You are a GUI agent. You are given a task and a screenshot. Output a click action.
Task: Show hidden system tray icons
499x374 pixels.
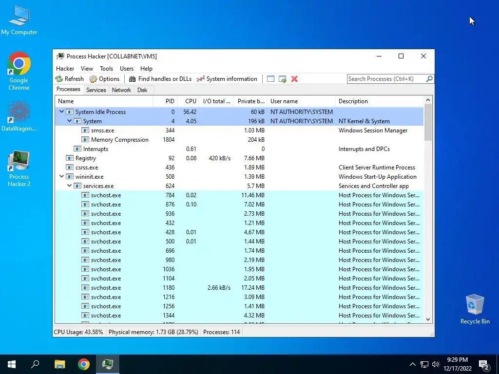[x=412, y=364]
